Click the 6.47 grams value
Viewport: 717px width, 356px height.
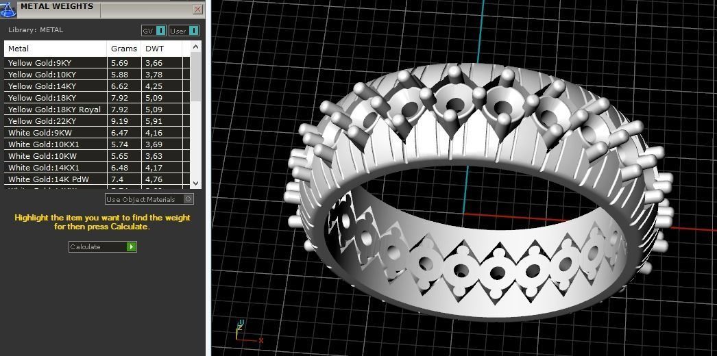click(119, 133)
